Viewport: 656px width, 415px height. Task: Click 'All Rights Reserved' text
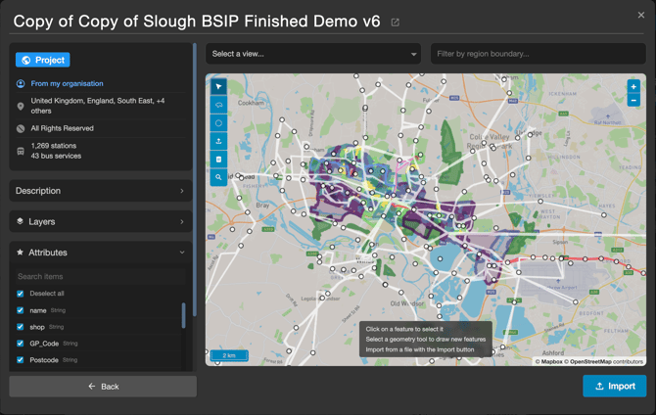click(62, 128)
